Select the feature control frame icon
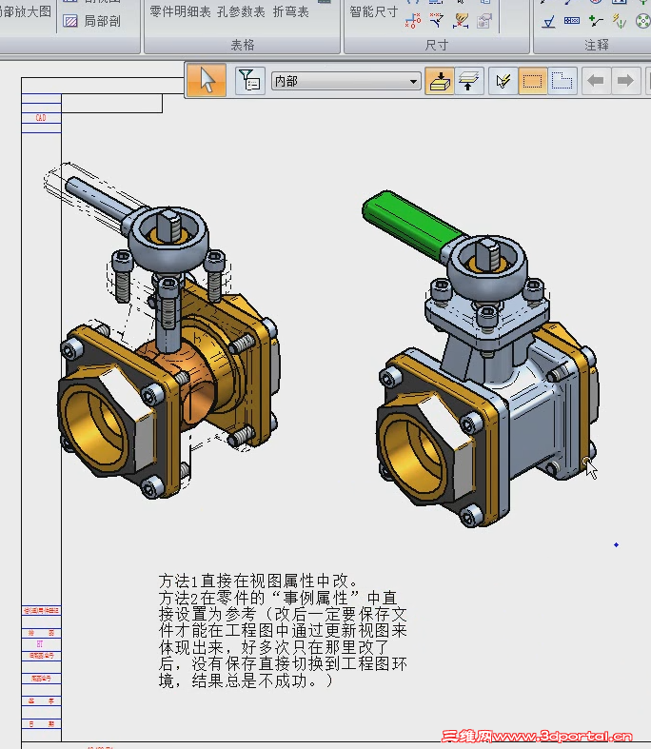The height and width of the screenshot is (749, 651). pyautogui.click(x=572, y=21)
